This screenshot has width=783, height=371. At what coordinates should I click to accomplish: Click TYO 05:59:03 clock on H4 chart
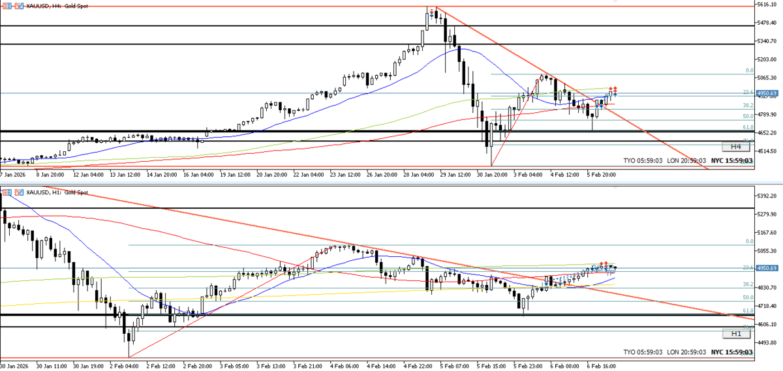pyautogui.click(x=643, y=160)
